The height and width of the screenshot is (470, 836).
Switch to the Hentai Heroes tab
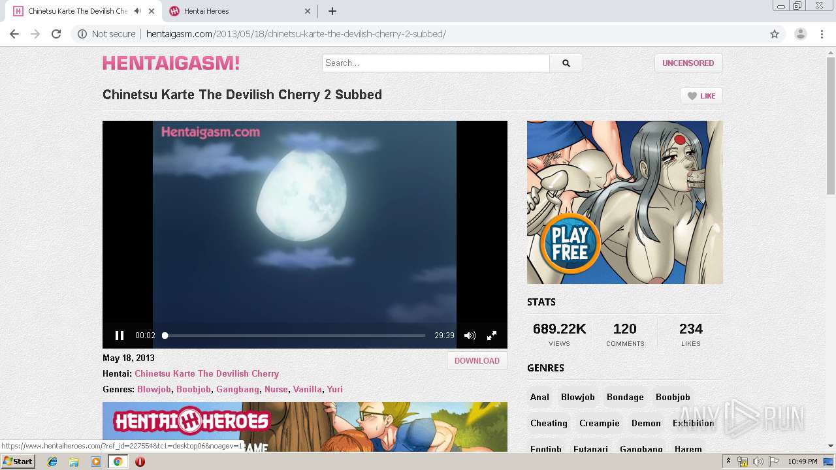pos(240,11)
